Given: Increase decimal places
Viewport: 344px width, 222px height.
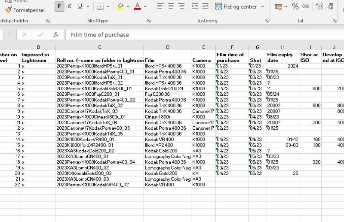Looking at the screenshot, I should click(x=319, y=6).
